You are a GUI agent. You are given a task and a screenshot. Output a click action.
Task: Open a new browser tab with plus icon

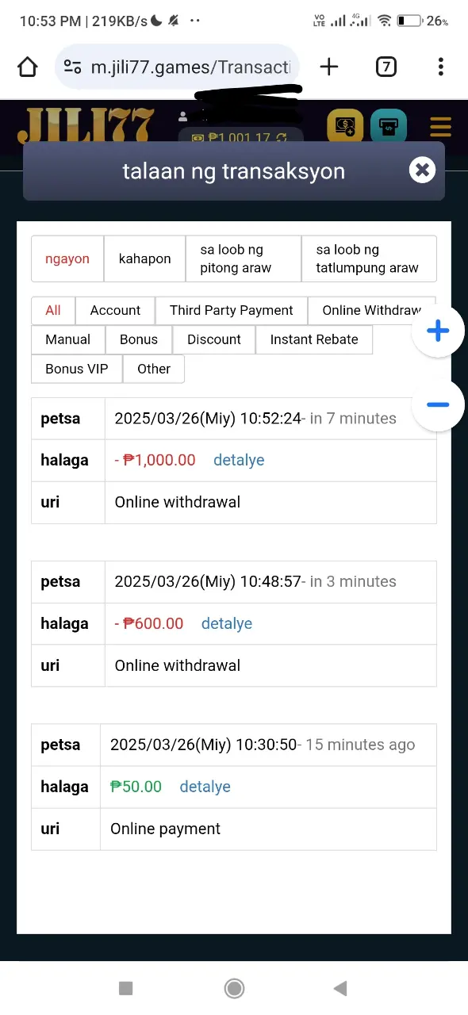328,67
